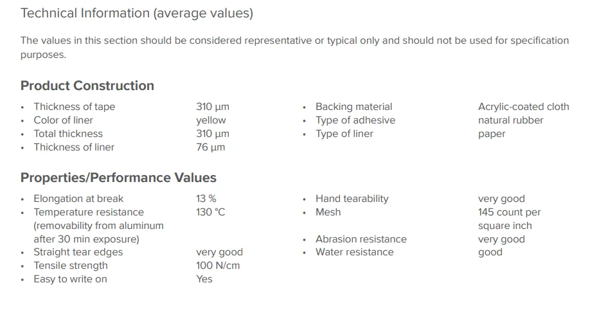The height and width of the screenshot is (328, 601).
Task: Click the Technical Information heading
Action: (137, 14)
